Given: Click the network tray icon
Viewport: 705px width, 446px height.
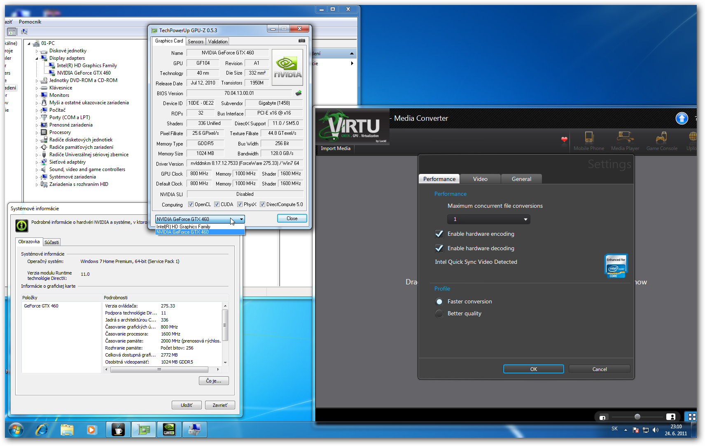Looking at the screenshot, I should click(x=645, y=430).
